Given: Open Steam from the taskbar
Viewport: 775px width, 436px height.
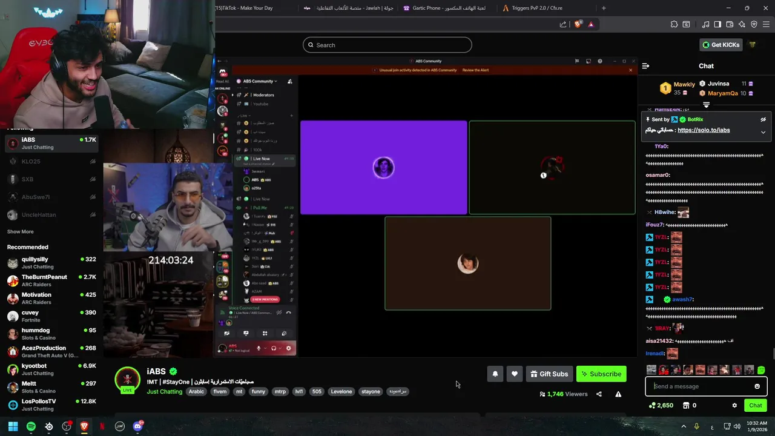Looking at the screenshot, I should tap(49, 426).
